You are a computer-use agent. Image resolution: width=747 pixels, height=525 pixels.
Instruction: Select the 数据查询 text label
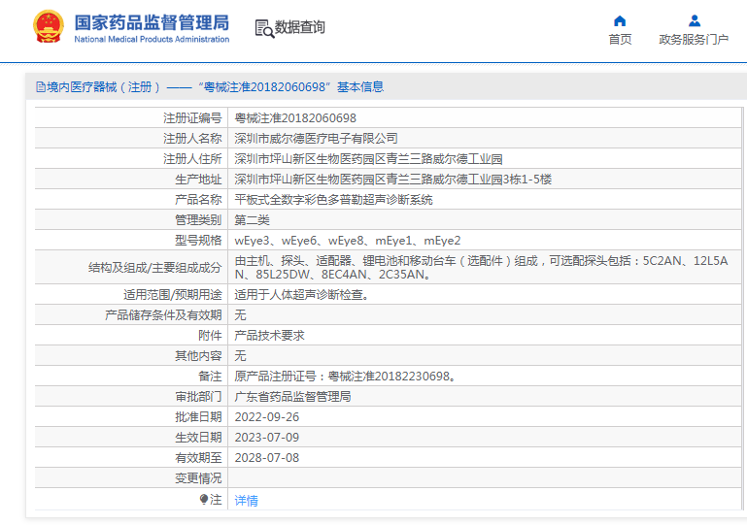[x=300, y=28]
